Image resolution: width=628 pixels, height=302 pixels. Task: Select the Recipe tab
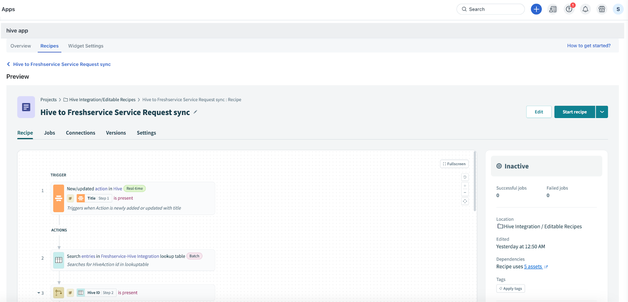25,133
